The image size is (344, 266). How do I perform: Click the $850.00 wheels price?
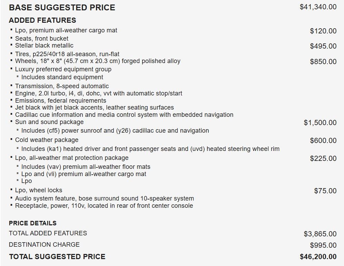click(323, 62)
